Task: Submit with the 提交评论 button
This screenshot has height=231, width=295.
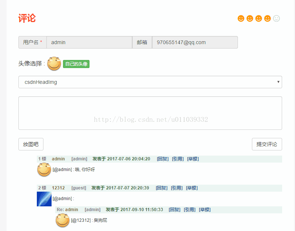Action: coord(267,144)
